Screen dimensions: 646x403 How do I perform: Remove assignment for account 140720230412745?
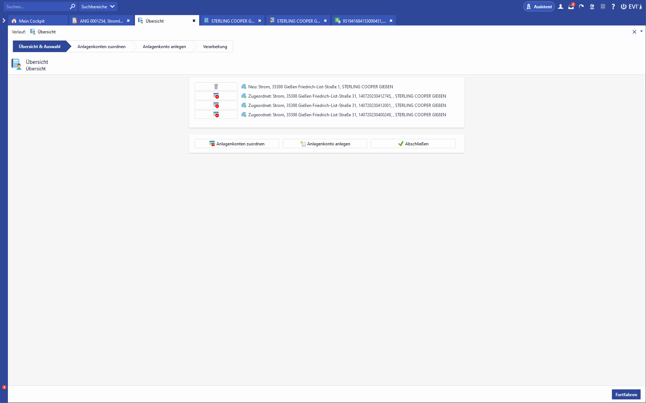click(216, 96)
